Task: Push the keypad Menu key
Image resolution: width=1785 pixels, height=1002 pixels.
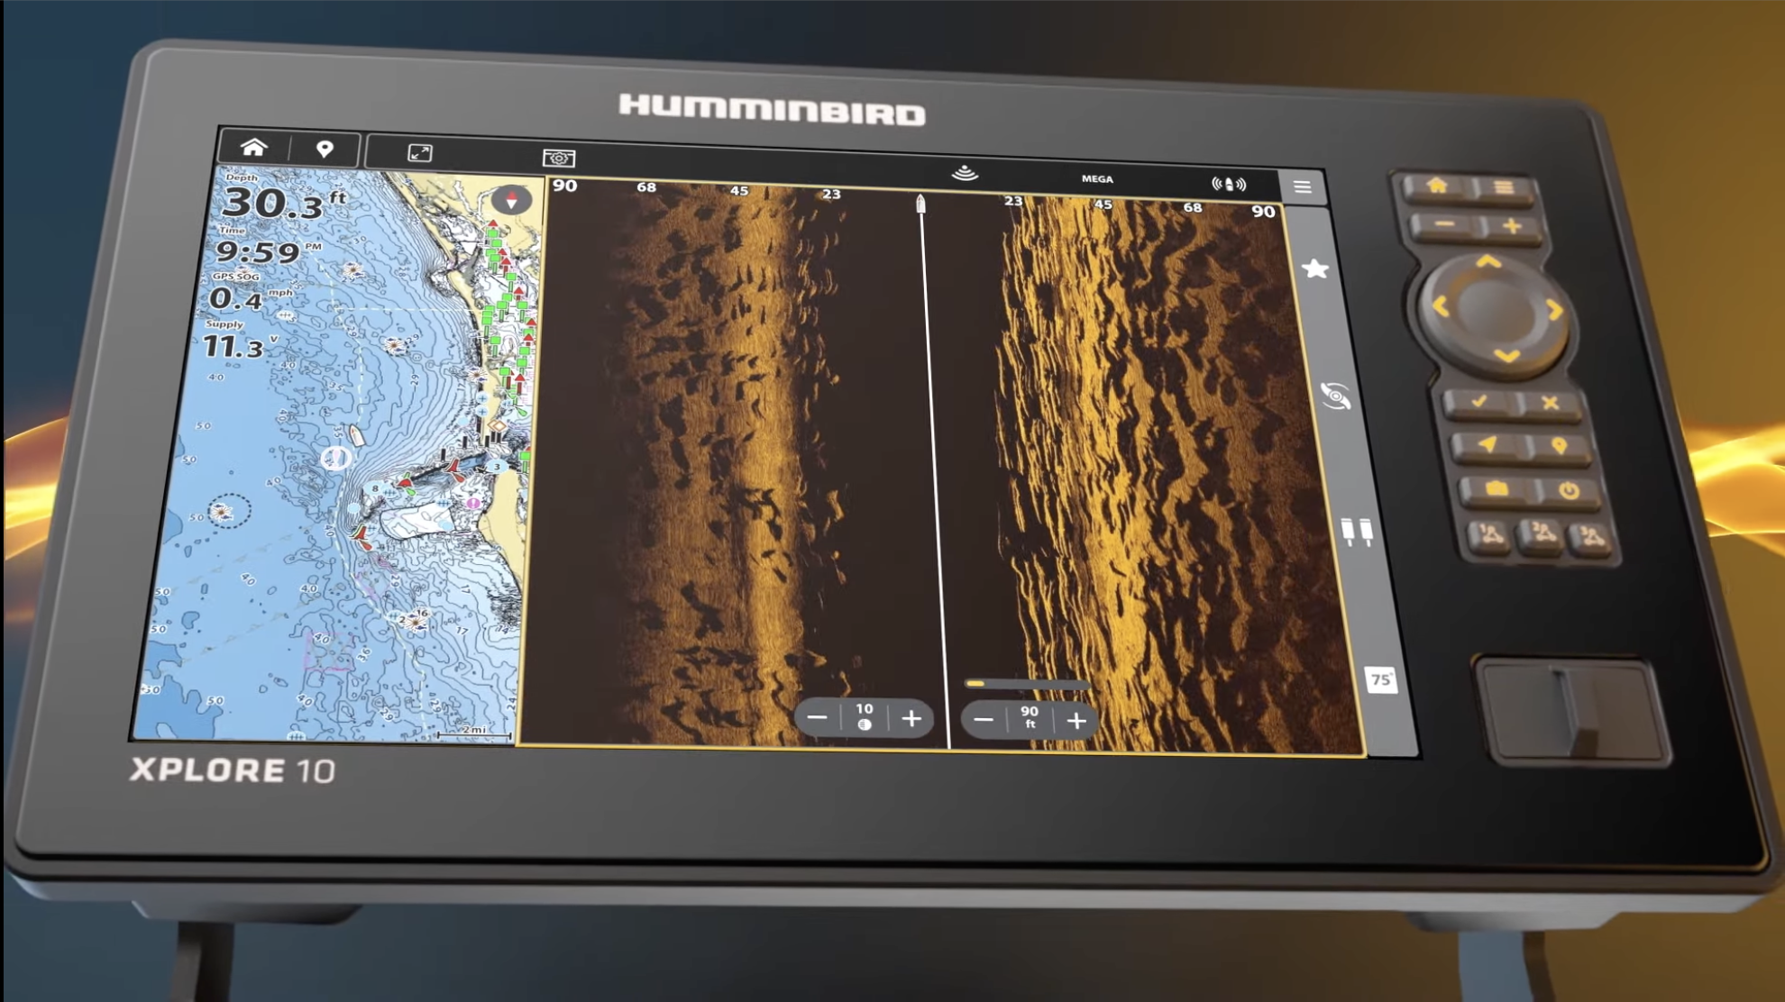Action: click(1504, 187)
